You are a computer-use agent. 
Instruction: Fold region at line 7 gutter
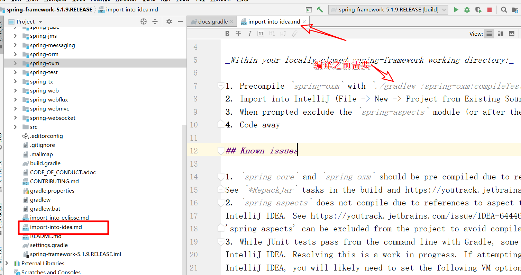pos(220,86)
